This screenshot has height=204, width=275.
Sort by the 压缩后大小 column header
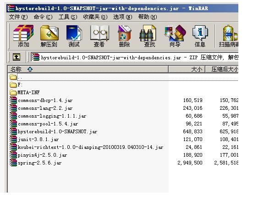point(222,69)
